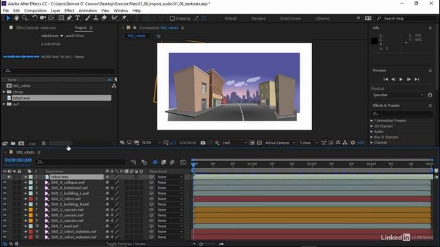The height and width of the screenshot is (247, 440).
Task: Select the Eraser tool
Action: [x=104, y=19]
